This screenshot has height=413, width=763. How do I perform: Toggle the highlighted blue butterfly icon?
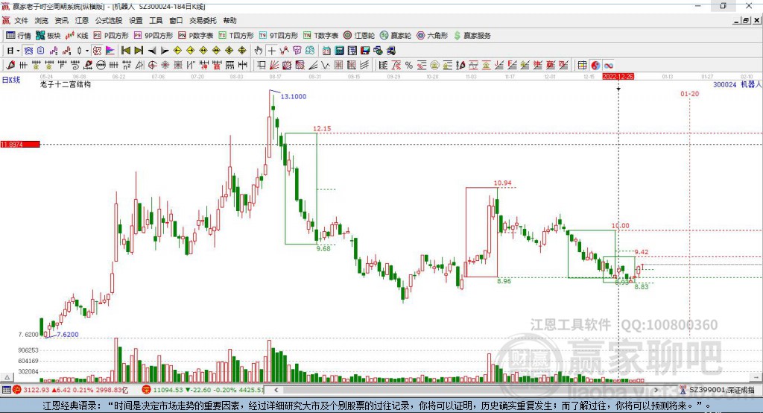pyautogui.click(x=29, y=51)
